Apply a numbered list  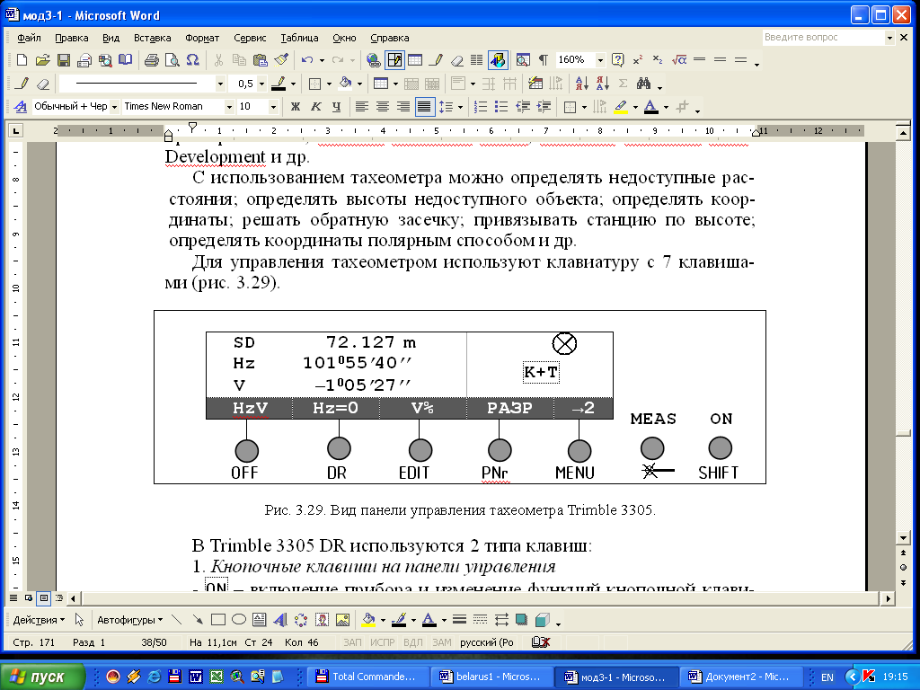pos(480,107)
